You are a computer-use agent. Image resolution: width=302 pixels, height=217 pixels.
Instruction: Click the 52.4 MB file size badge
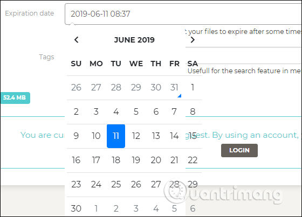(x=15, y=97)
